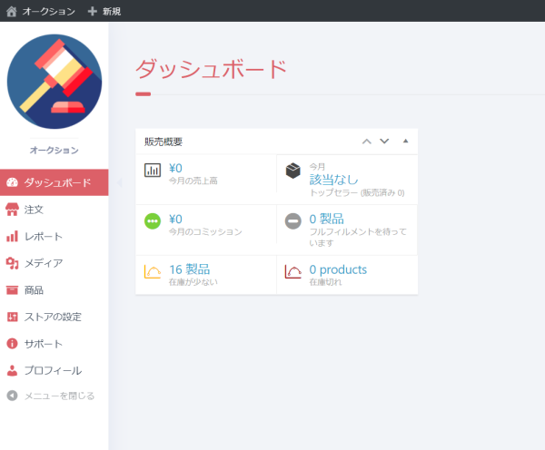The image size is (545, 450).
Task: Select ダッシュボード menu item in sidebar
Action: pyautogui.click(x=54, y=182)
